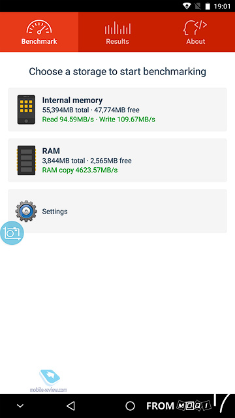Tap the Android home circle button
This screenshot has height=418, width=235.
(x=130, y=406)
